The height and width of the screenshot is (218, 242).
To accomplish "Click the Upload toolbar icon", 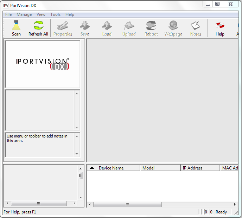I will pos(129,28).
